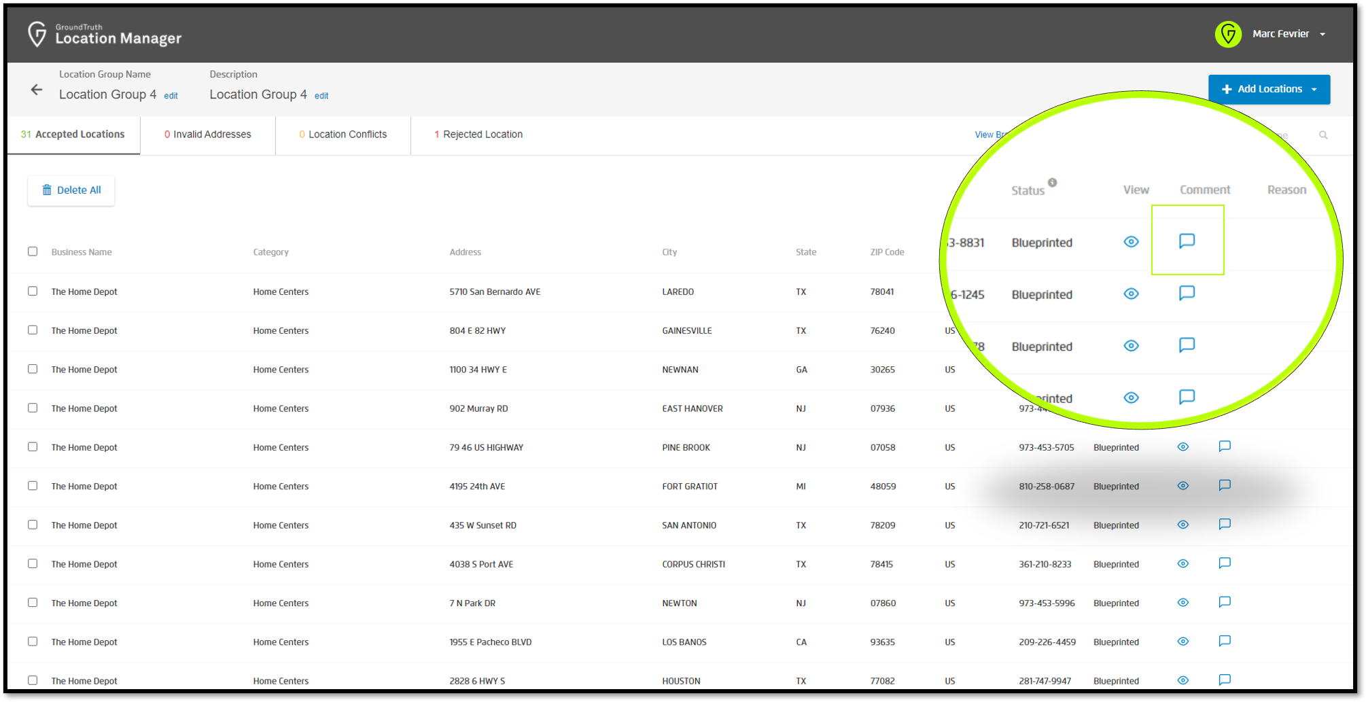The height and width of the screenshot is (702, 1366).
Task: Edit the Location Group Name
Action: pyautogui.click(x=171, y=96)
